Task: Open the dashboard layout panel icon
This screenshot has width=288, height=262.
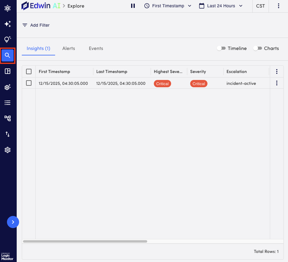Action: (8, 71)
